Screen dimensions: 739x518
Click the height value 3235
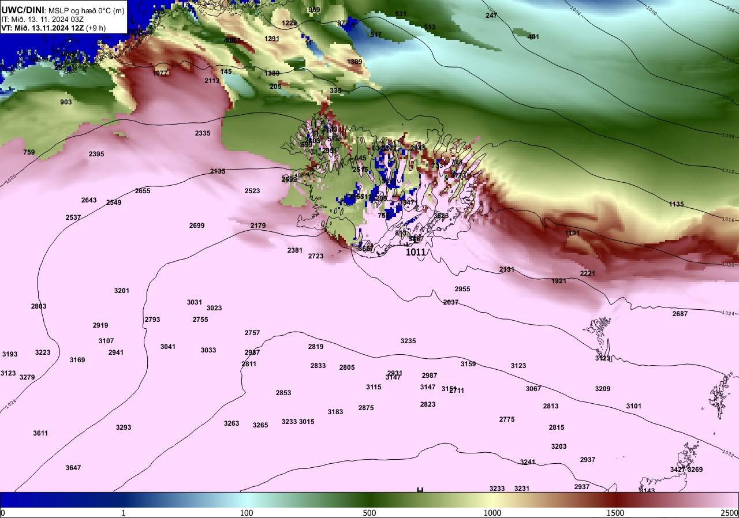coord(408,341)
